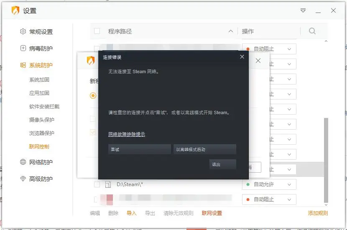
Task: Close the Steam 连接错误 dialog
Action: coord(242,57)
